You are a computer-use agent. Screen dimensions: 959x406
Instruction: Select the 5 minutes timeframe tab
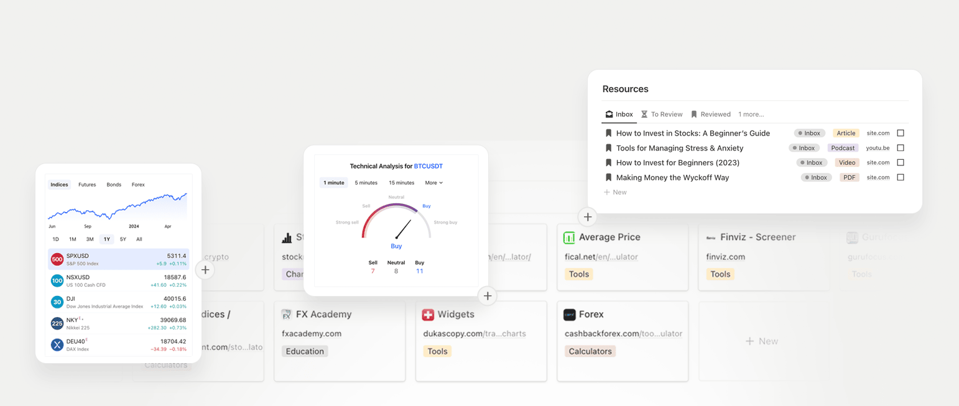tap(366, 183)
